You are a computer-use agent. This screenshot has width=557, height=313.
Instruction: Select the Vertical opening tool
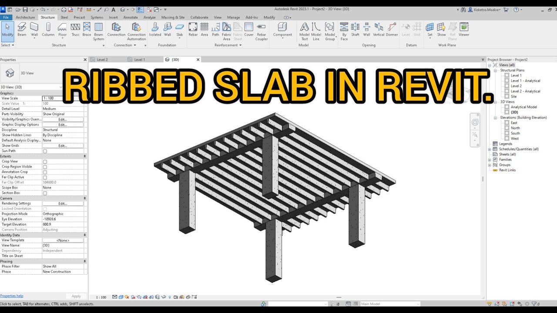379,29
